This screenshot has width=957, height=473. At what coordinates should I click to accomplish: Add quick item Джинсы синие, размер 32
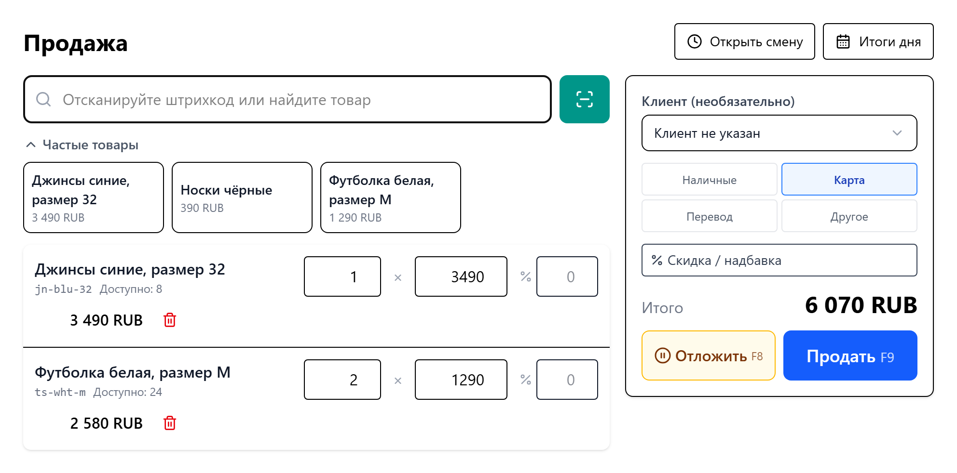94,197
